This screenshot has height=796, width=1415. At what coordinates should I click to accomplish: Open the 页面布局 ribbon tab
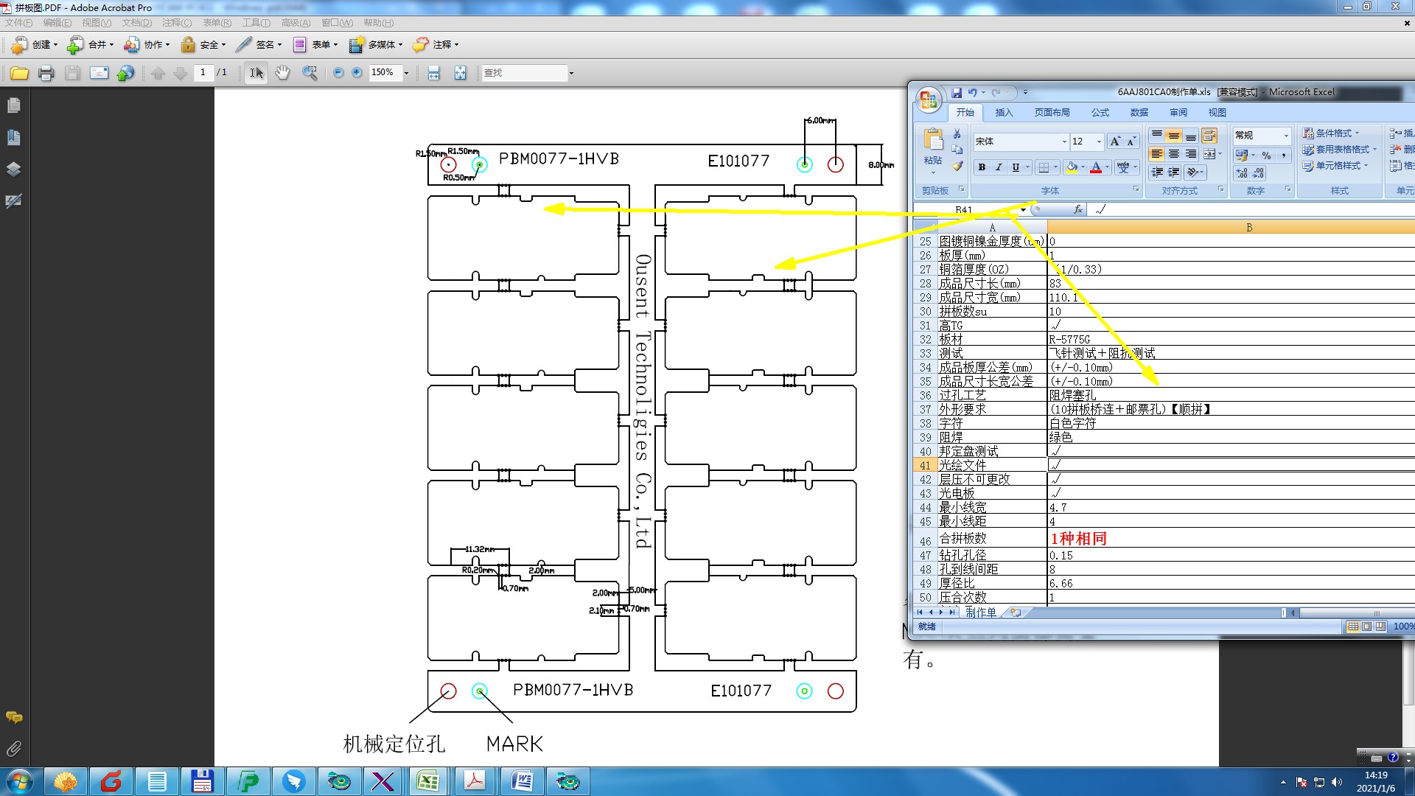pos(1052,113)
